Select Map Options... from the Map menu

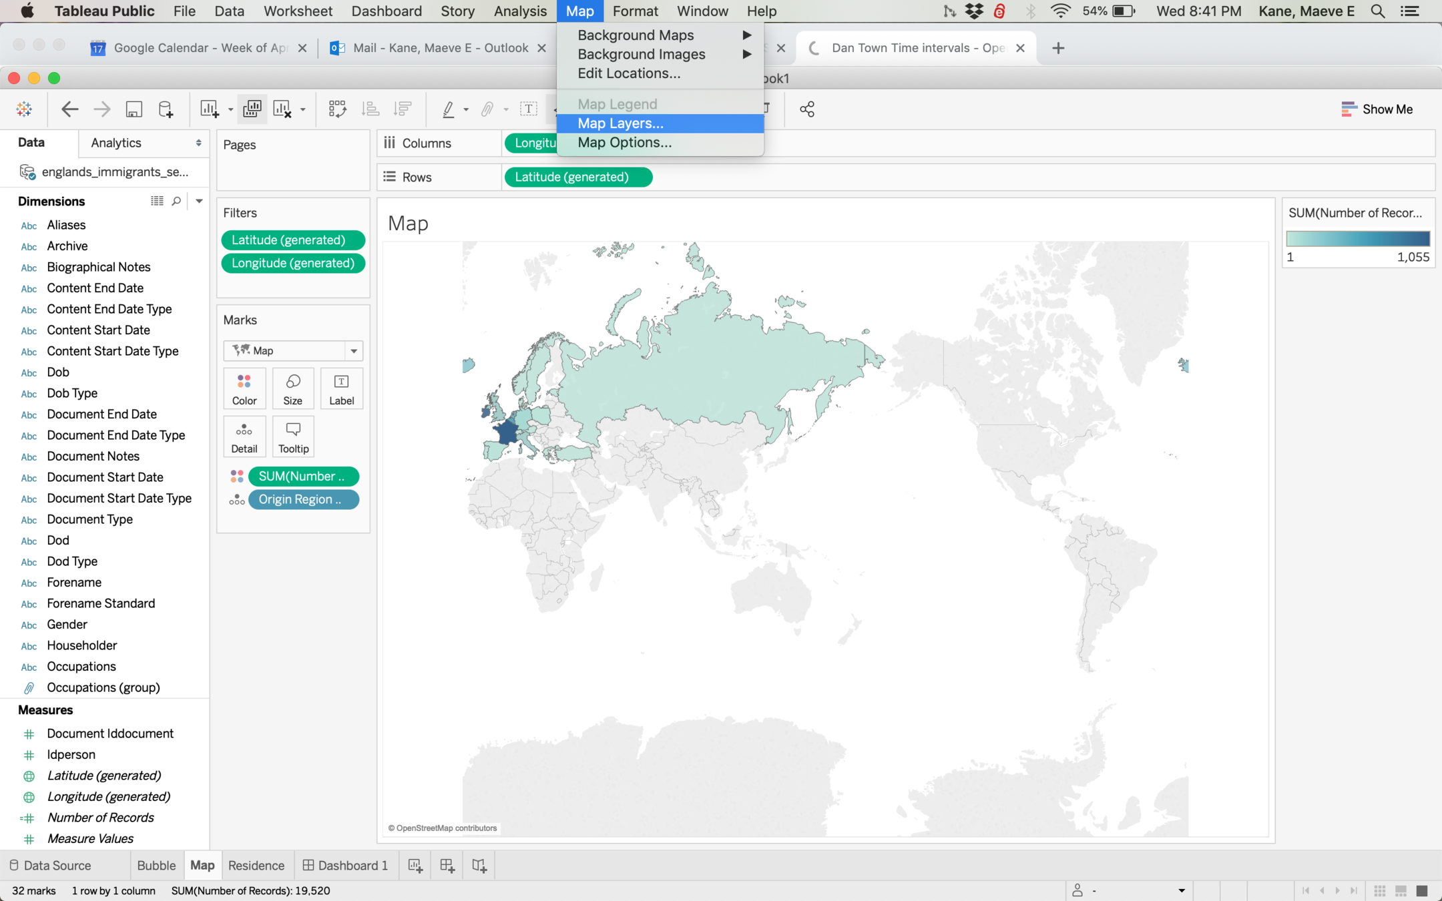pyautogui.click(x=624, y=142)
